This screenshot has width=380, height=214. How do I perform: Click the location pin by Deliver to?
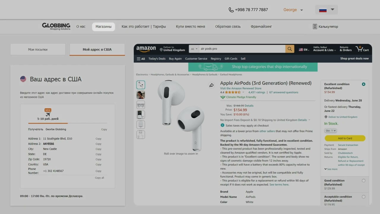[161, 49]
